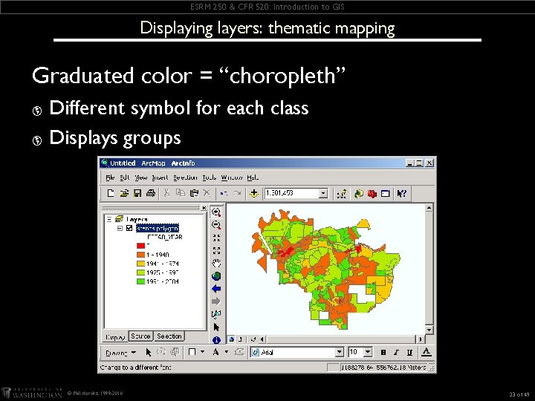Open the Selection menu

point(185,177)
